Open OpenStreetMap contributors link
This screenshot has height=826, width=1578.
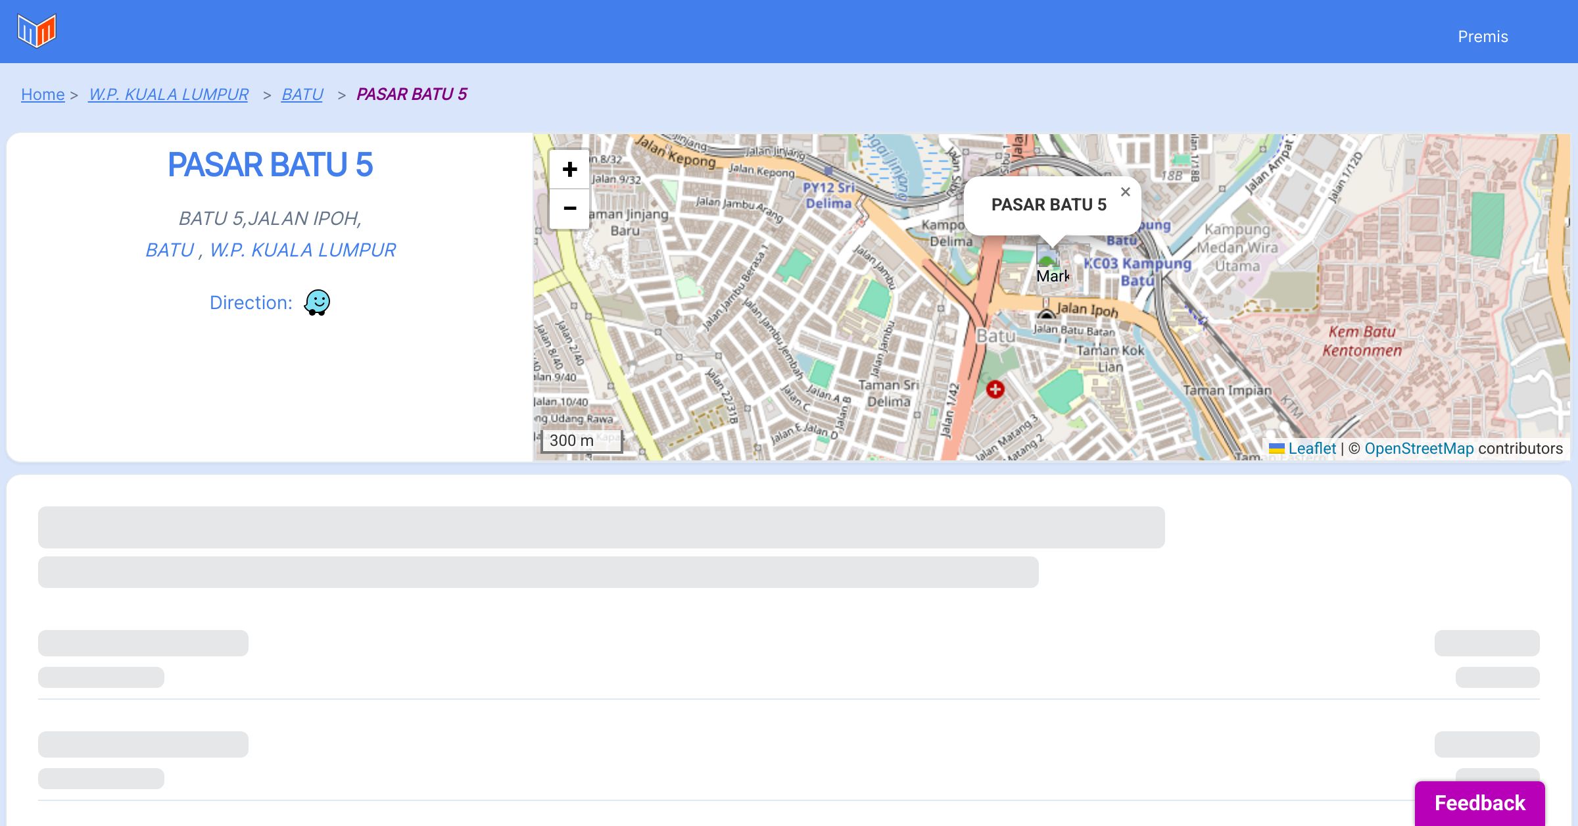[1419, 449]
